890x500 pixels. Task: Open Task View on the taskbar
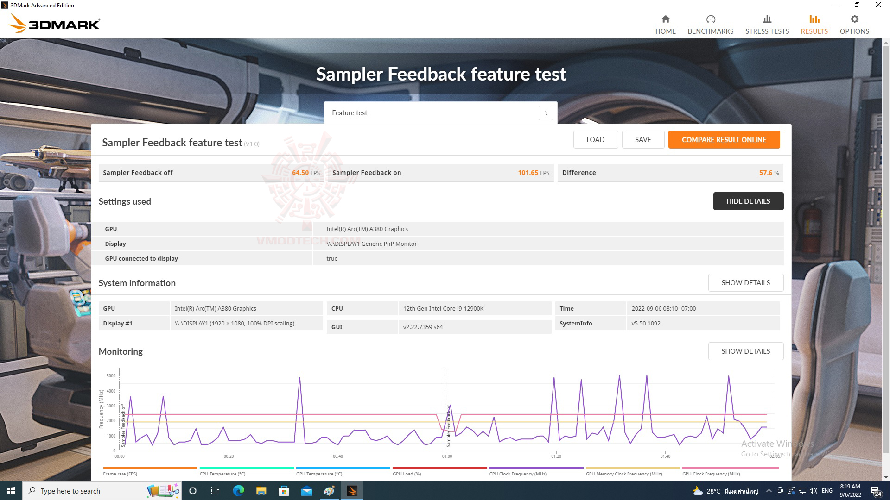pos(215,491)
